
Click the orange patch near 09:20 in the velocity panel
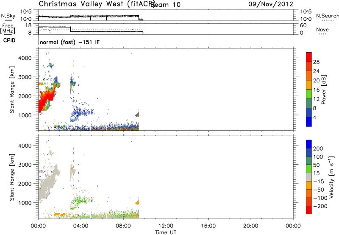[x=137, y=202]
